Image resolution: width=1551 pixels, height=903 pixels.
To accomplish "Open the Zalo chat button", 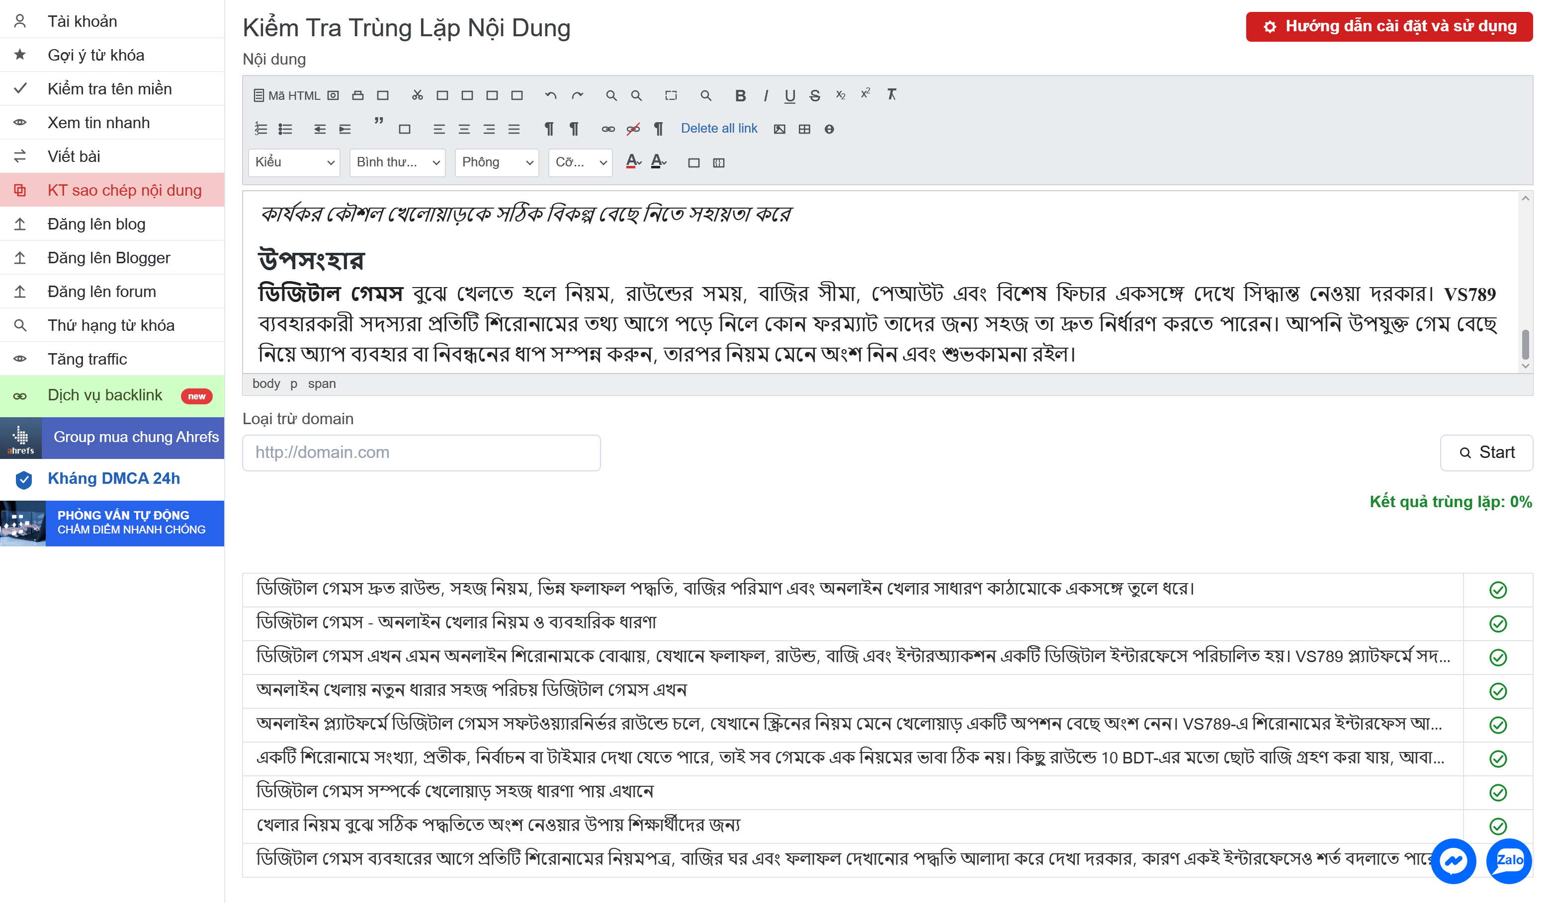I will point(1509,861).
